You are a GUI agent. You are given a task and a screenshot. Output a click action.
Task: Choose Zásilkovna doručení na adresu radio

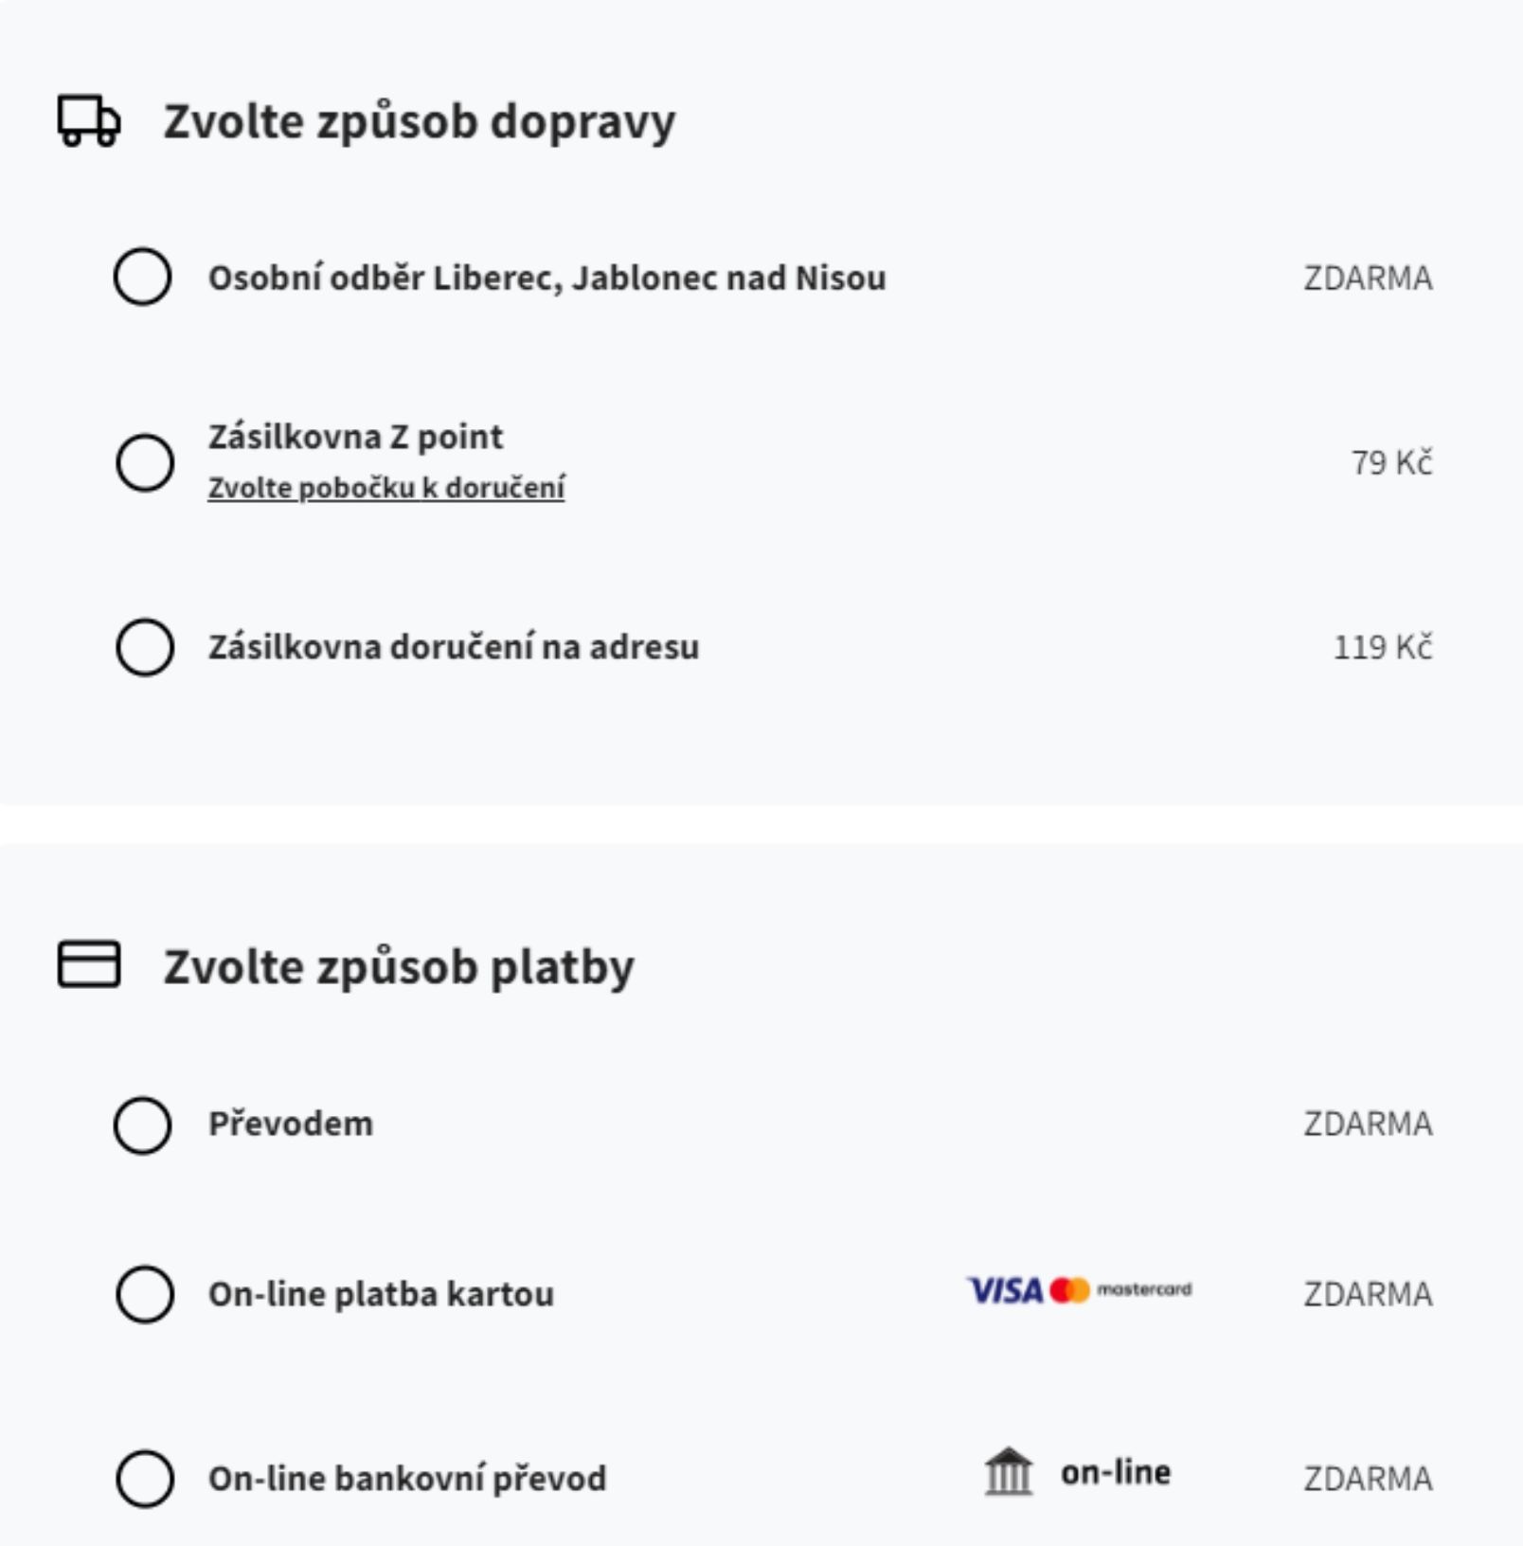click(145, 647)
